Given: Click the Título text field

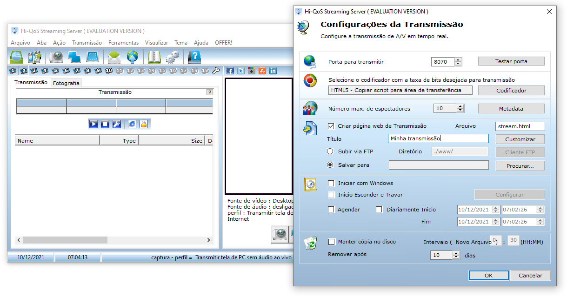Looking at the screenshot, I should pyautogui.click(x=438, y=138).
